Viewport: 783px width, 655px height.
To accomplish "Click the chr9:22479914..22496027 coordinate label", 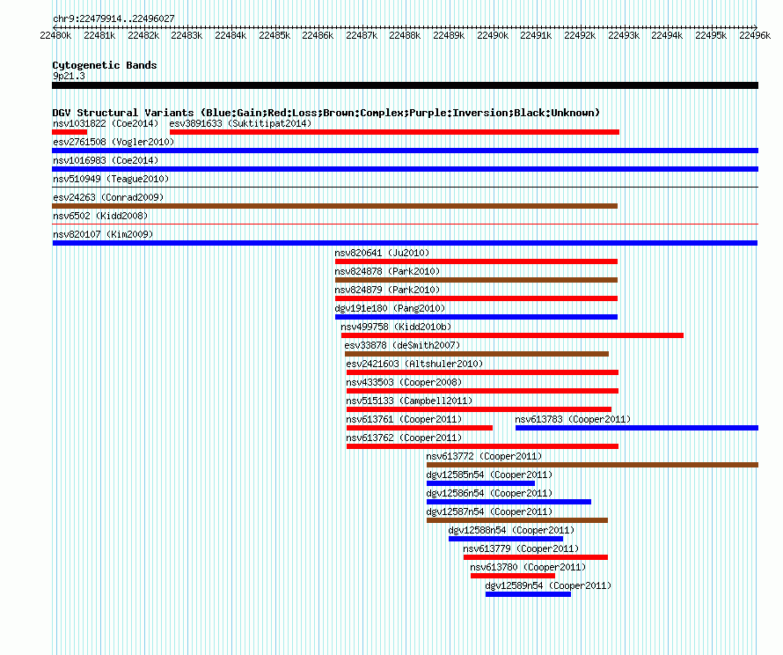I will (113, 18).
